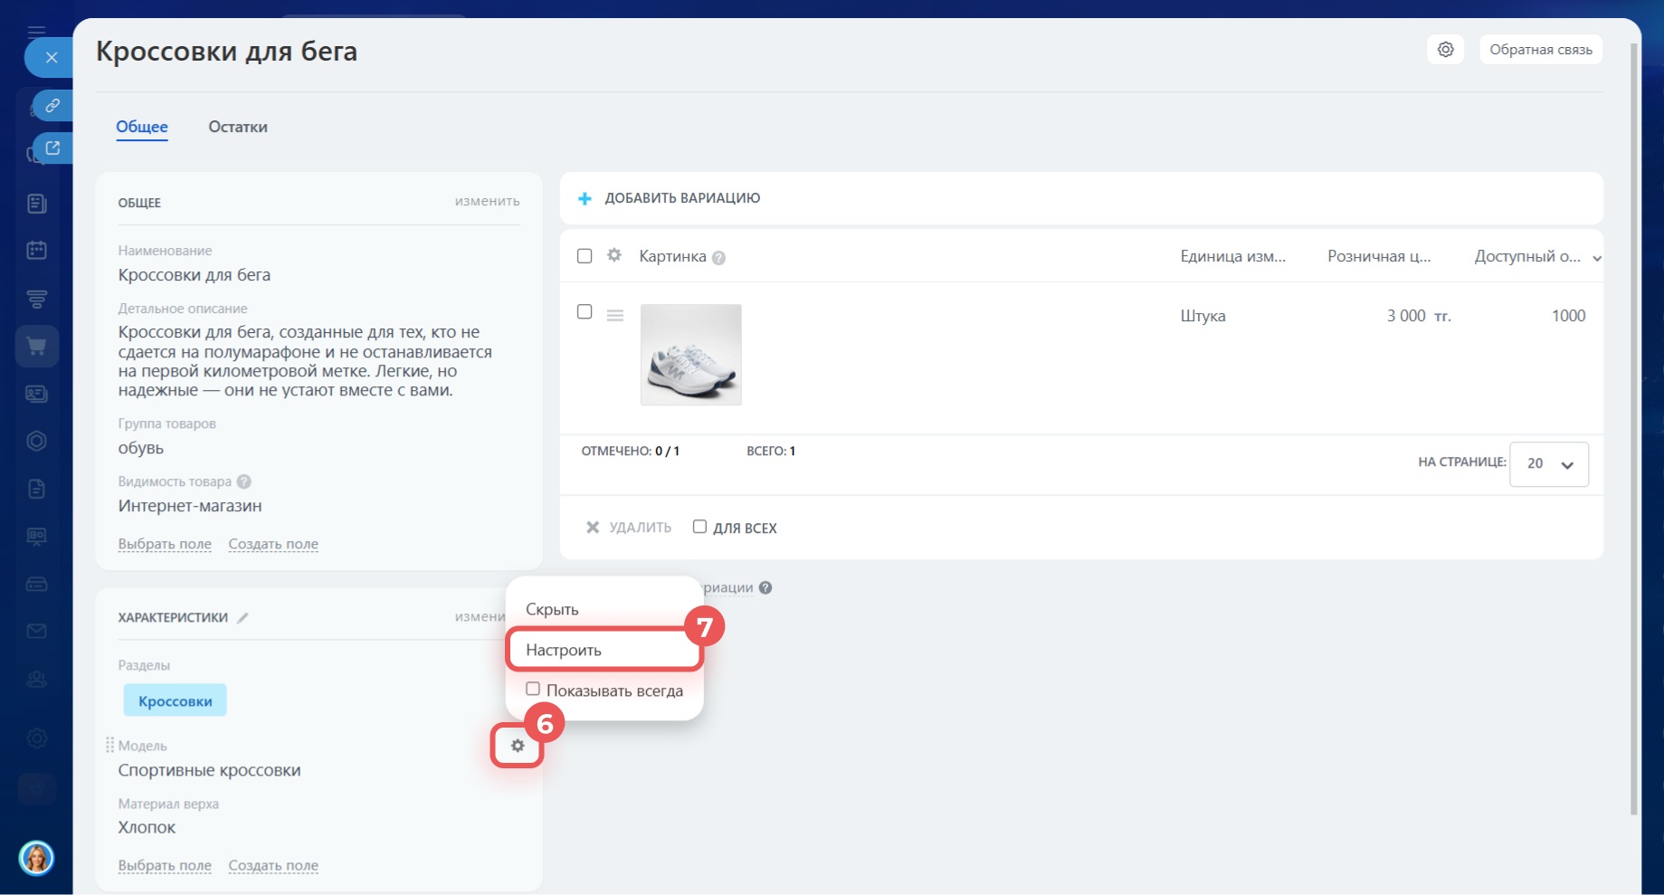The width and height of the screenshot is (1664, 895).
Task: Expand the column header chevron at table right
Action: tap(1597, 258)
